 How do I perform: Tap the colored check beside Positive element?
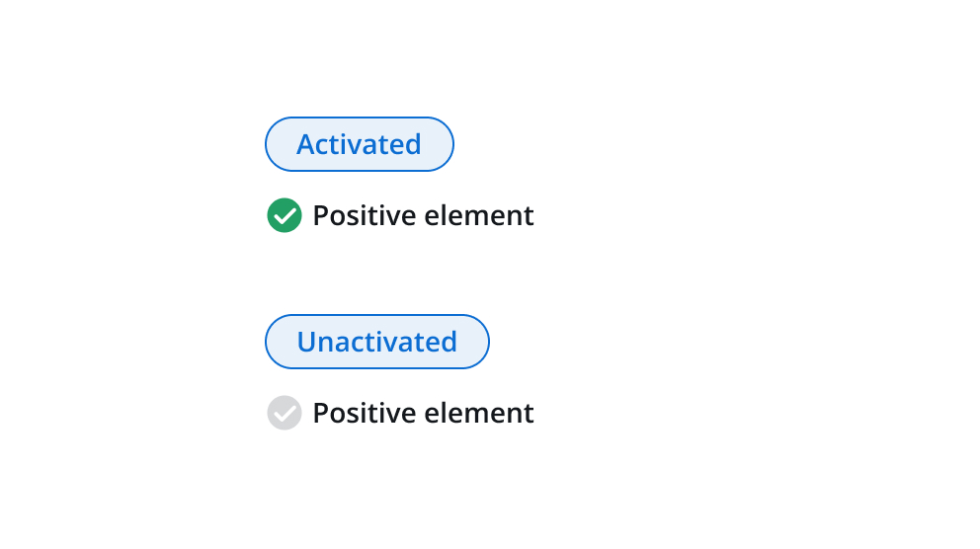click(285, 215)
